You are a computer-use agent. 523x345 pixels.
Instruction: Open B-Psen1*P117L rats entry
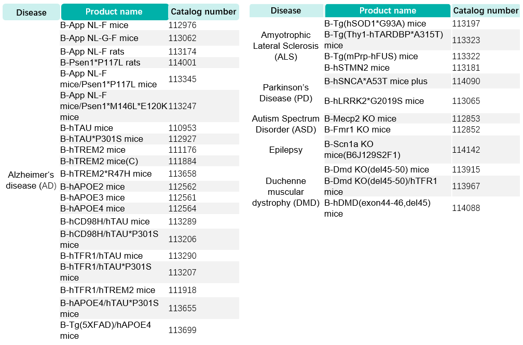101,62
